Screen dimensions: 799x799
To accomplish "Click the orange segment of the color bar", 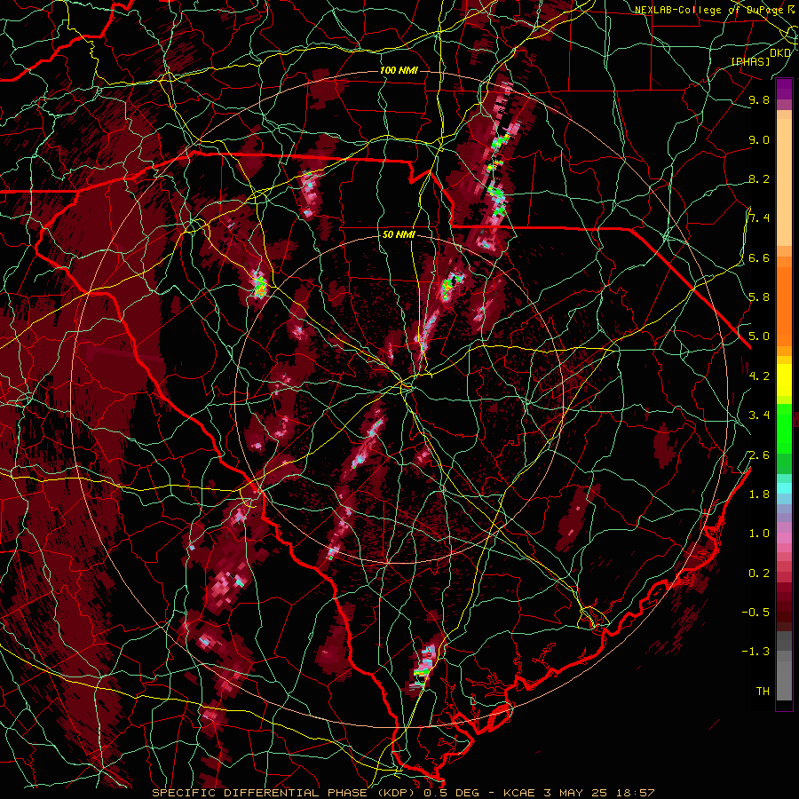I will 784,307.
